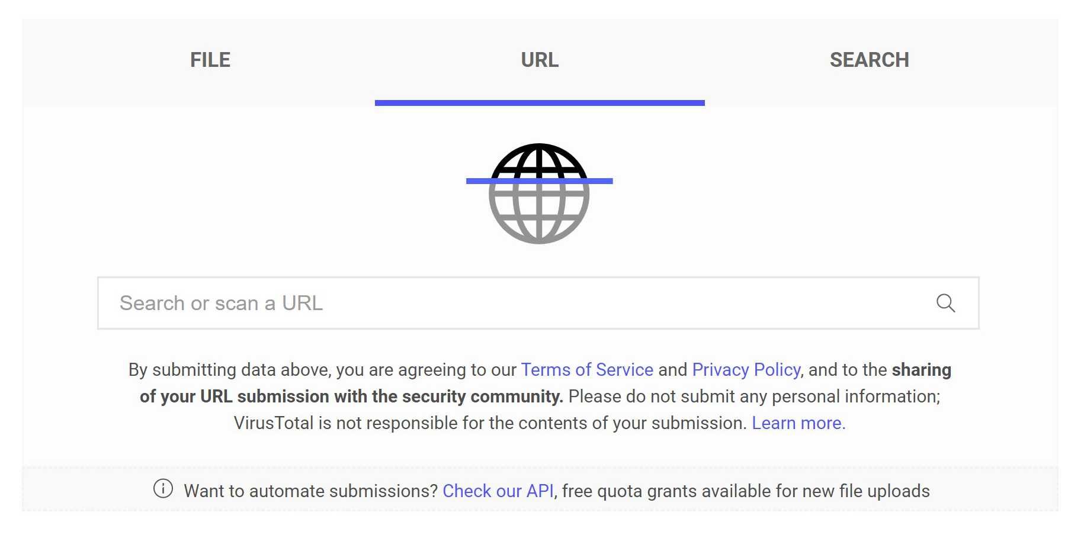
Task: Click the gray lower half of globe
Action: point(539,214)
